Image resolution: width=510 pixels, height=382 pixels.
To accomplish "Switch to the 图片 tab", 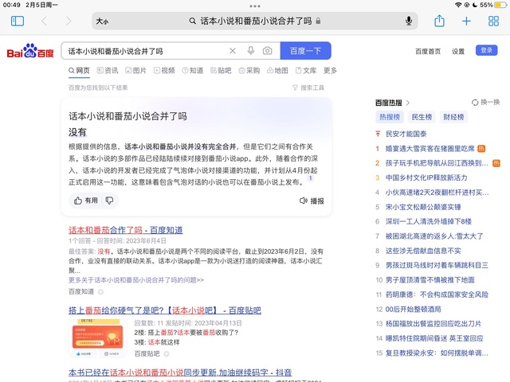I will point(135,71).
